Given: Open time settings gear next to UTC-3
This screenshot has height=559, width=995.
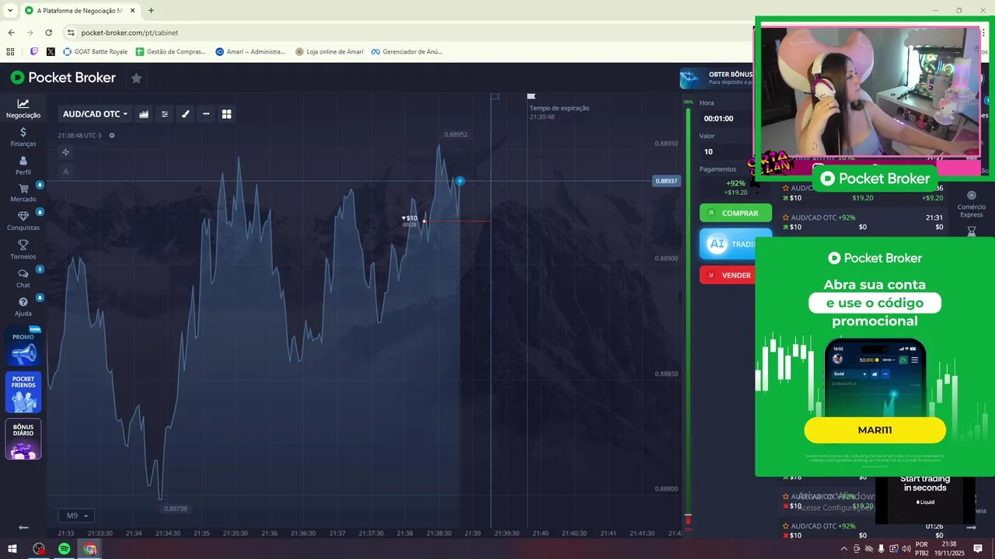Looking at the screenshot, I should coord(112,135).
